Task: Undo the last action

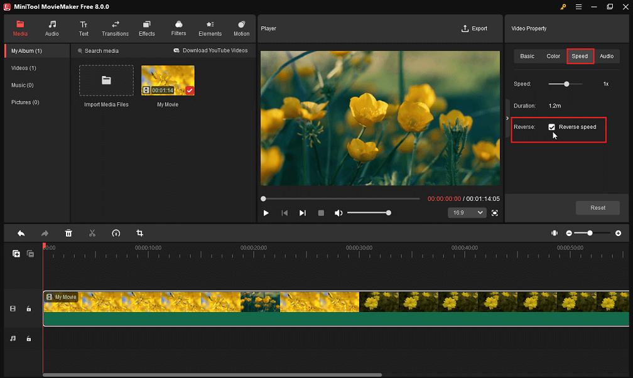Action: [x=21, y=234]
